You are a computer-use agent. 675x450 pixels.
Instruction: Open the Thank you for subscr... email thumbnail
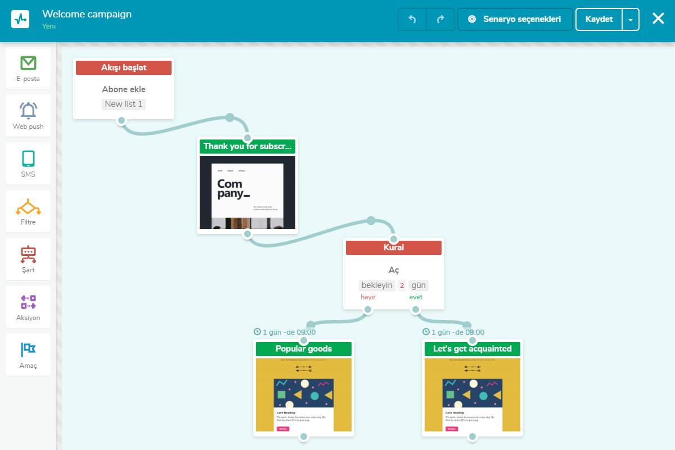pyautogui.click(x=247, y=192)
